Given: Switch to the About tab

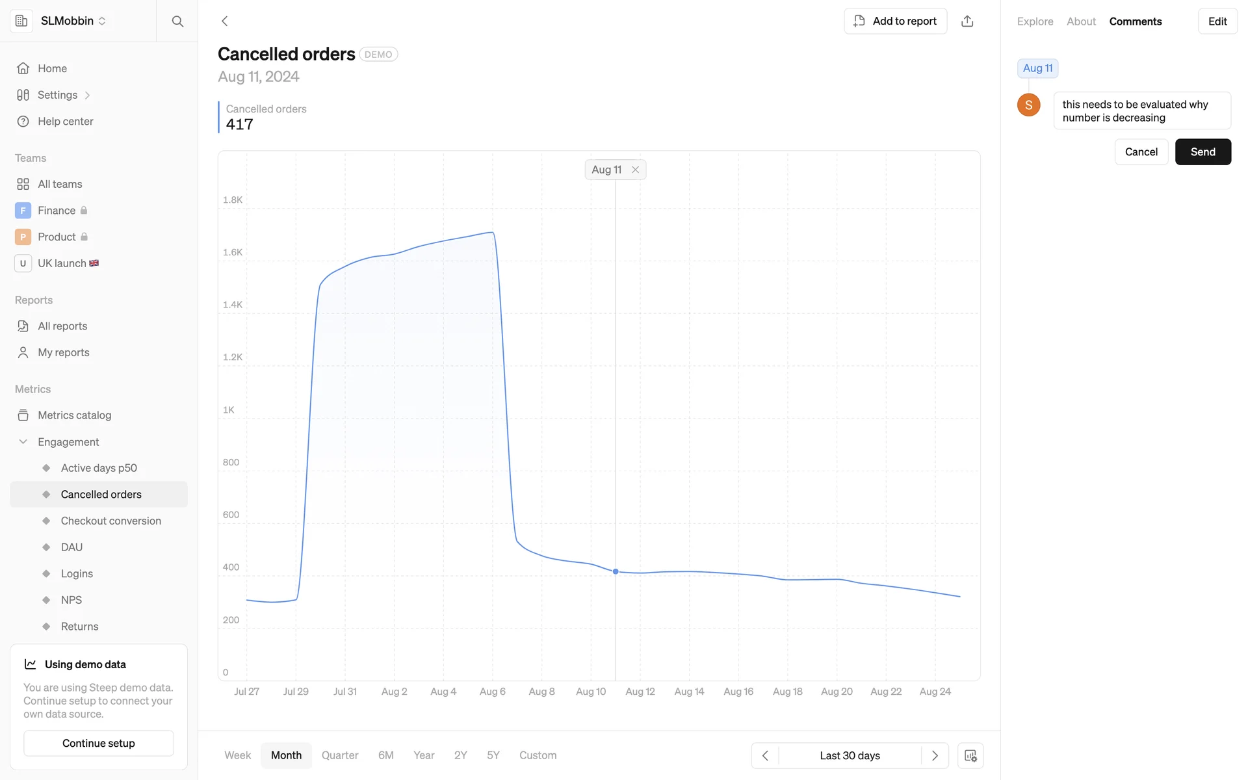Looking at the screenshot, I should point(1081,21).
